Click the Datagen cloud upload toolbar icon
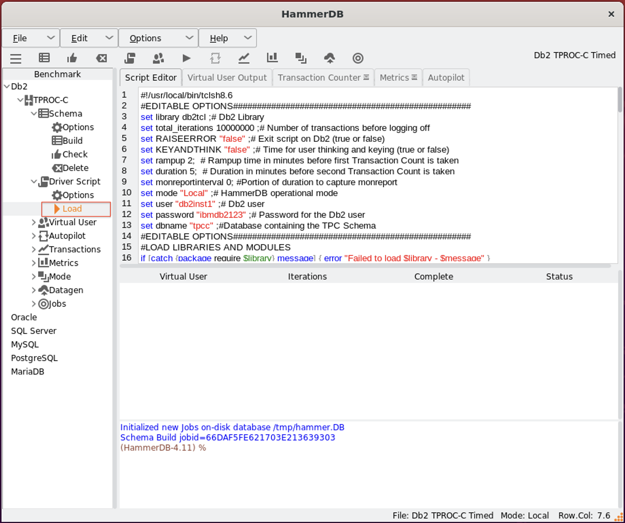 329,58
